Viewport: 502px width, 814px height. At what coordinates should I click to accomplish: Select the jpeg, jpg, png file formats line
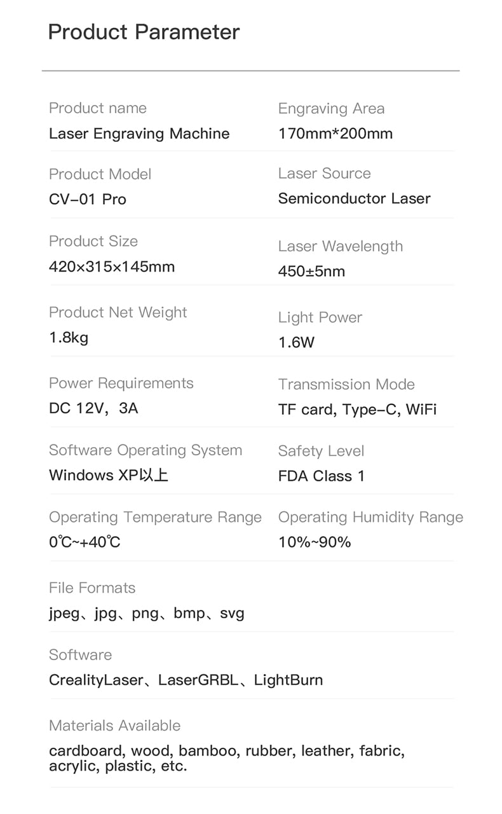pos(147,614)
